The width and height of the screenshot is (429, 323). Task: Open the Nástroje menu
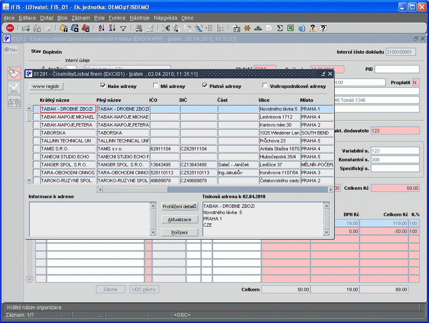click(x=140, y=18)
